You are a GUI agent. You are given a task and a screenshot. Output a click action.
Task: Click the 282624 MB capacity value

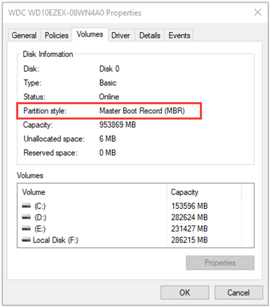point(190,217)
